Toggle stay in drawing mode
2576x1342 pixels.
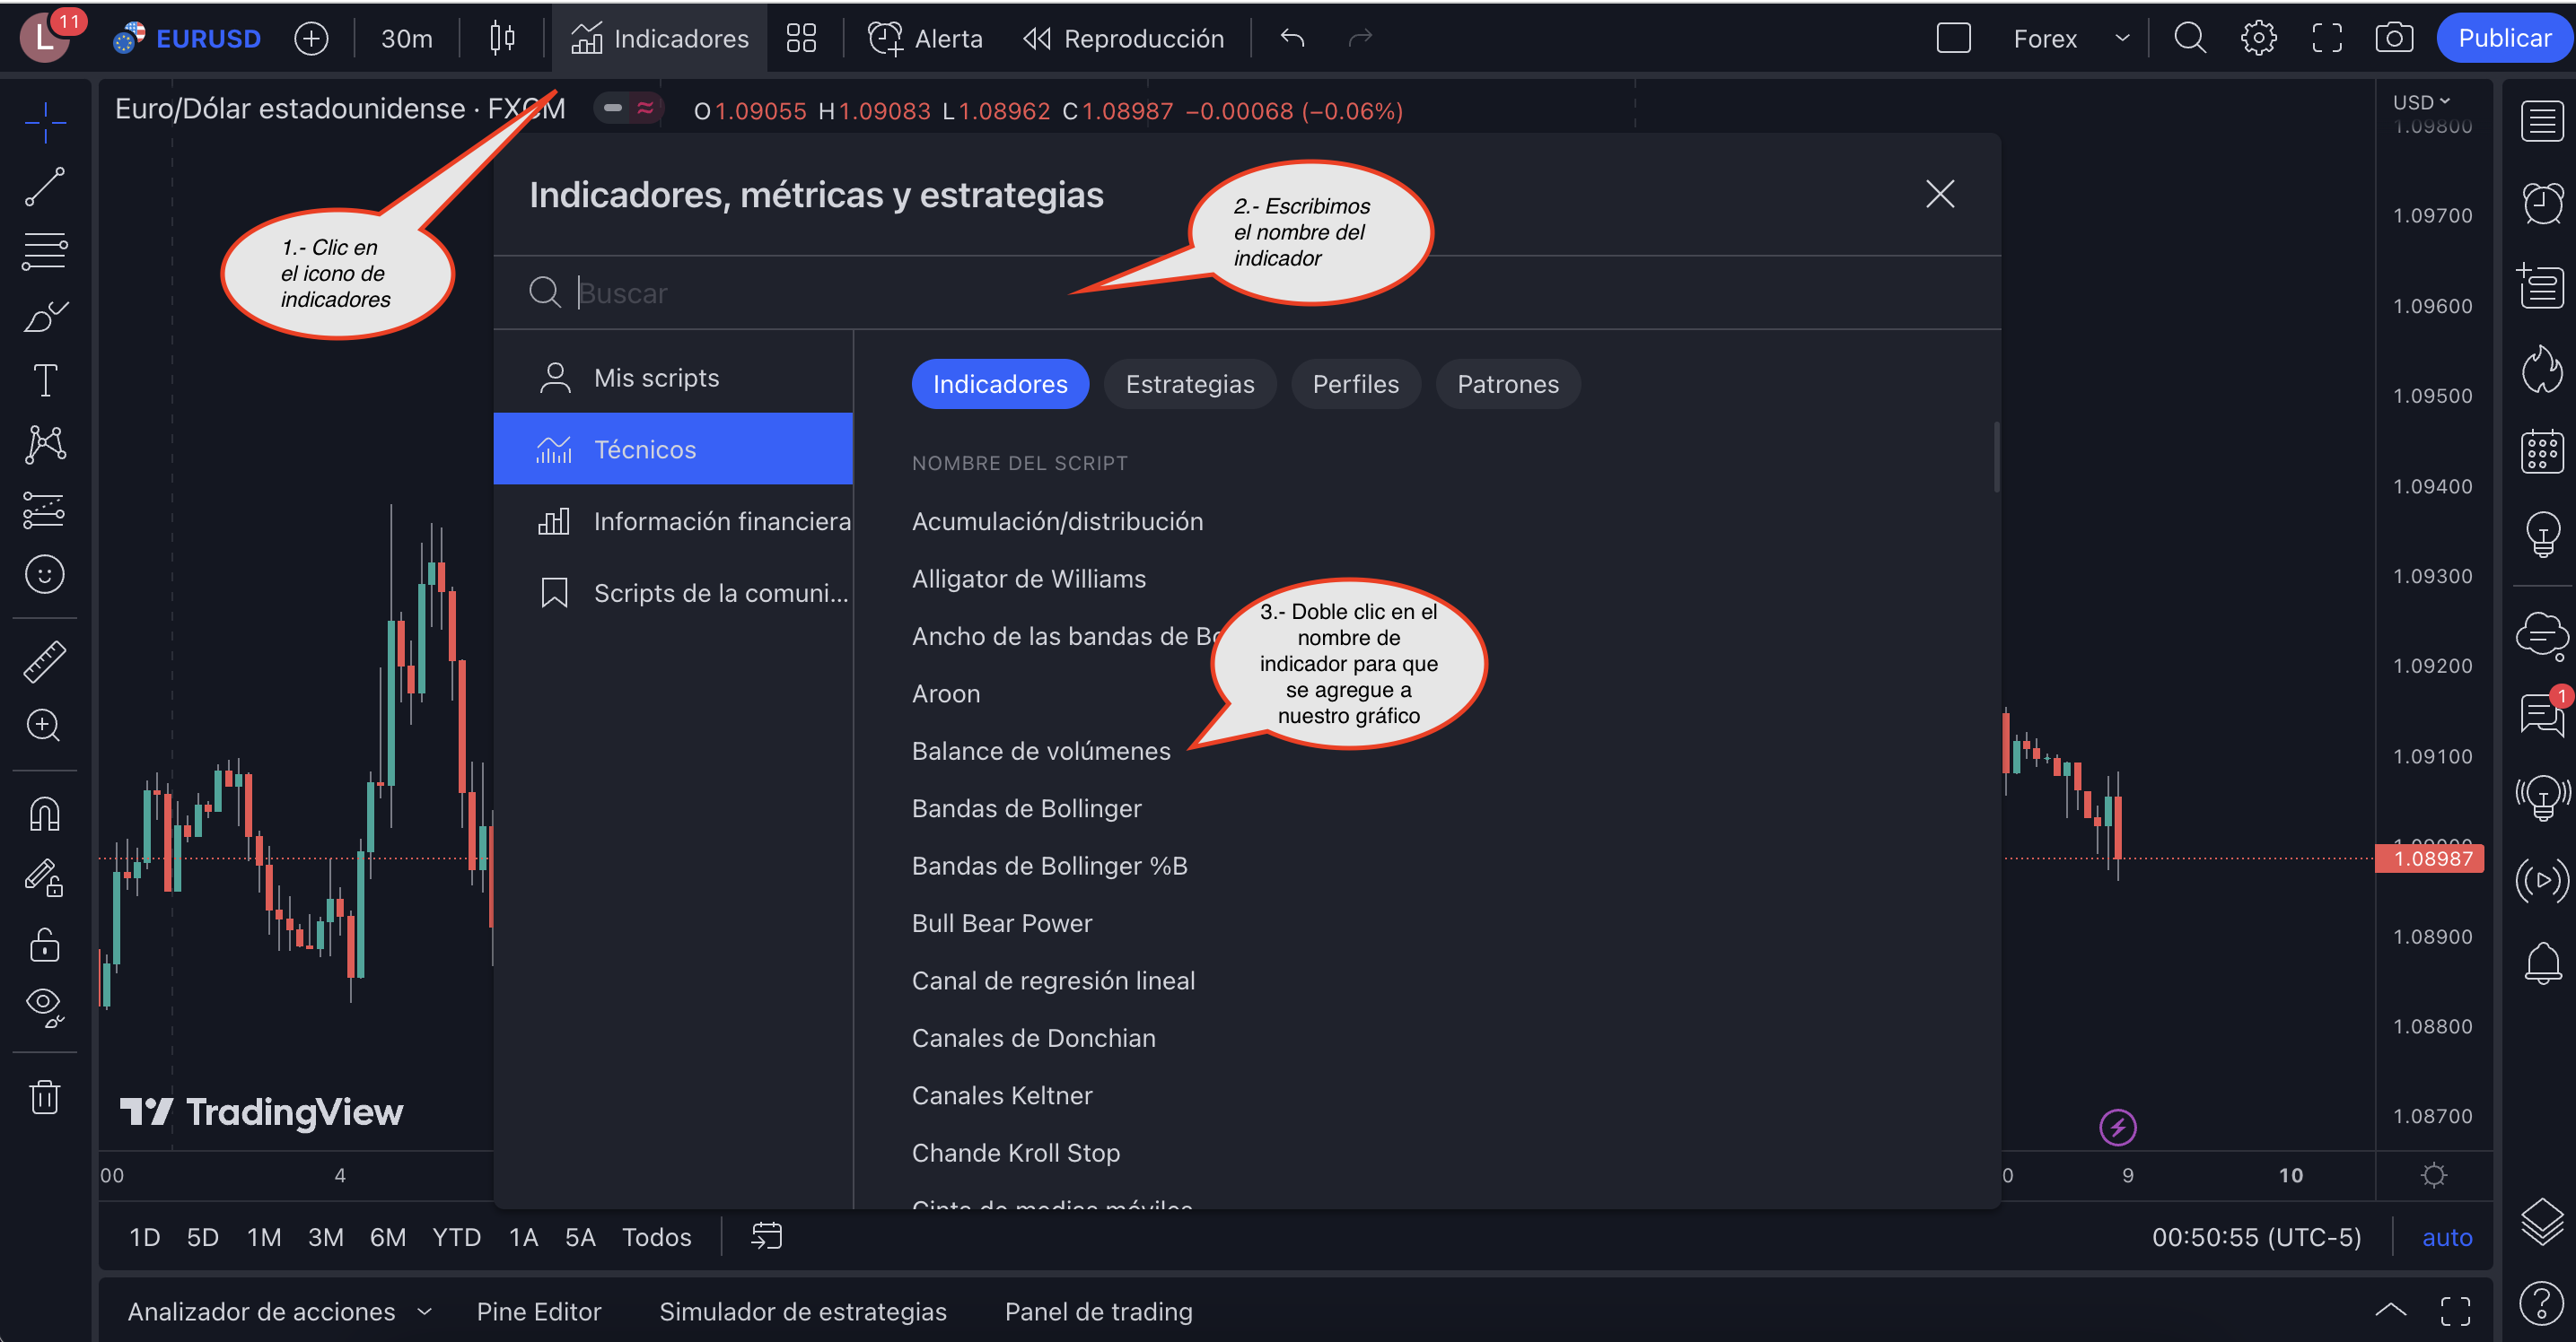coord(45,878)
